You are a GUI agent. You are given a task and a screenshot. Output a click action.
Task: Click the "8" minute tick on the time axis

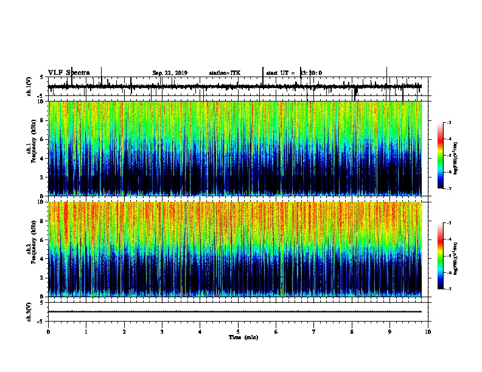pos(352,332)
